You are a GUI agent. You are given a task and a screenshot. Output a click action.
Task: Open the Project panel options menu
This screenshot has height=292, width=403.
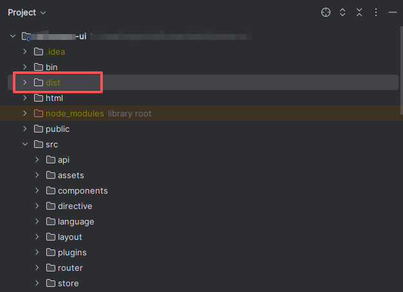click(376, 12)
